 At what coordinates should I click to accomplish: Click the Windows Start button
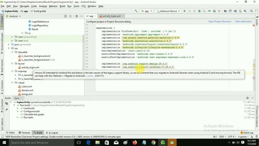4,142
